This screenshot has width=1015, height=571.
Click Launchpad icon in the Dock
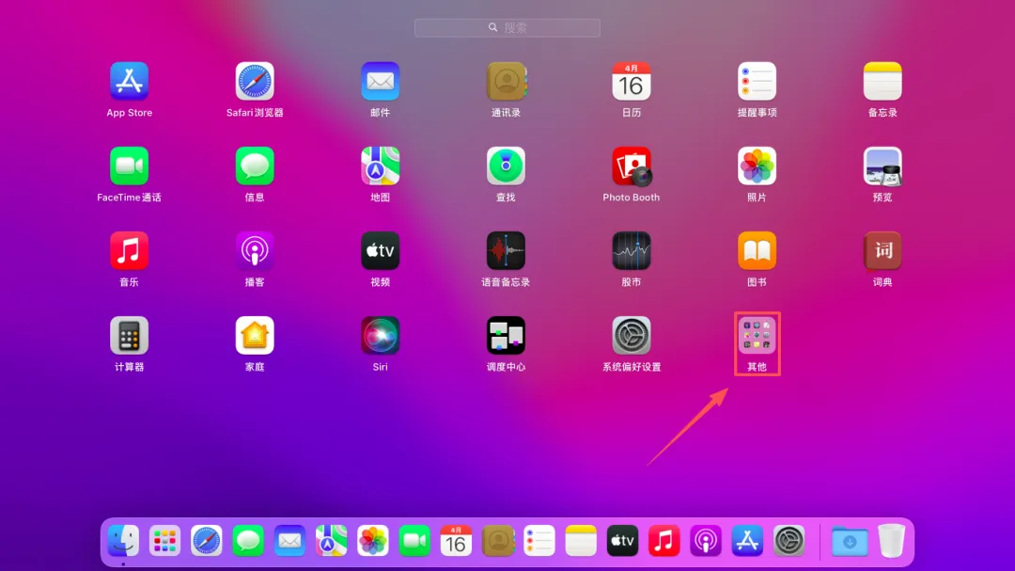click(x=164, y=541)
